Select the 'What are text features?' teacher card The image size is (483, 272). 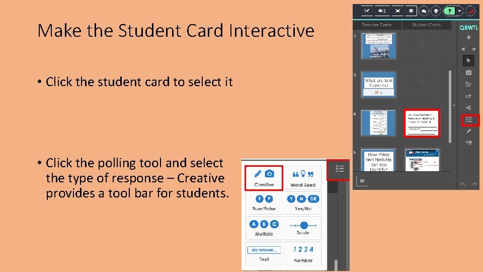pyautogui.click(x=378, y=85)
